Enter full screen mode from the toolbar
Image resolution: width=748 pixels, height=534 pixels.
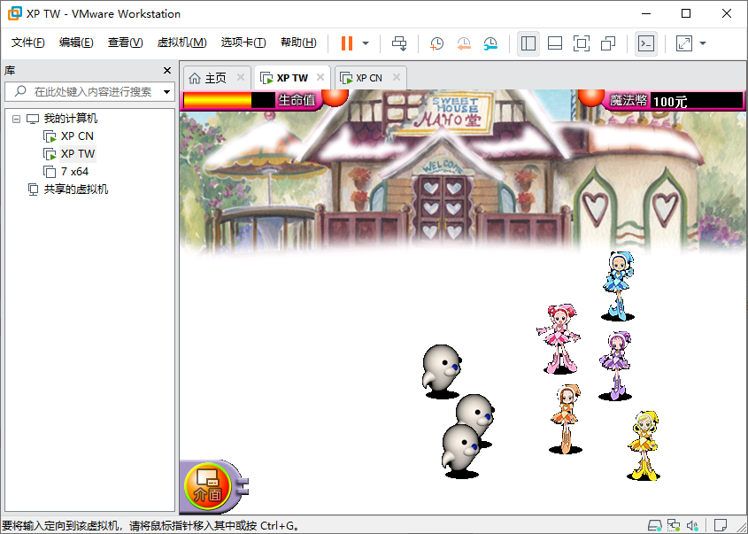(x=581, y=43)
